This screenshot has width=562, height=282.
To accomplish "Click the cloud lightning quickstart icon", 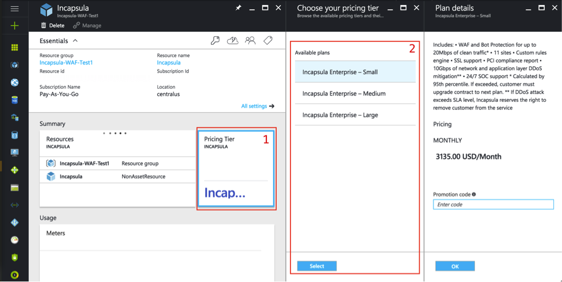I will point(233,41).
